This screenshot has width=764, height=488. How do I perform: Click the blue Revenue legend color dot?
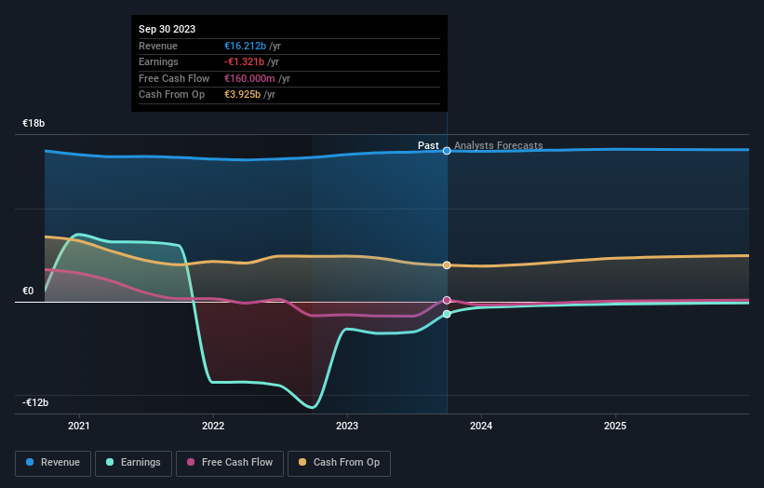(x=30, y=462)
